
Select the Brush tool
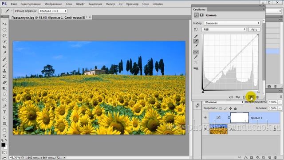[x=4, y=65]
